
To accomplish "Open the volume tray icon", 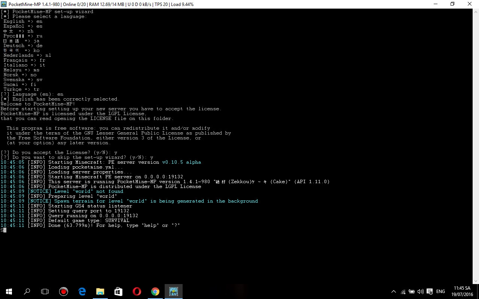I will (x=420, y=292).
